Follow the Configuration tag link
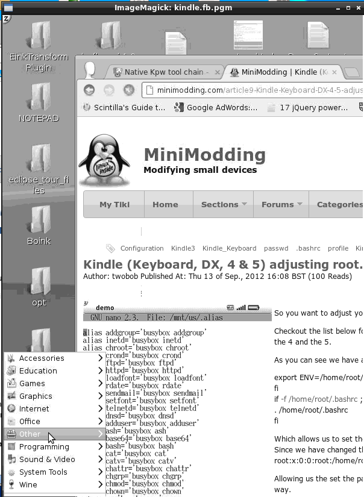The height and width of the screenshot is (497, 364). pyautogui.click(x=142, y=248)
